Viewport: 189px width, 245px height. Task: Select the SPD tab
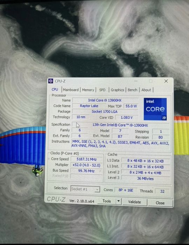point(102,90)
